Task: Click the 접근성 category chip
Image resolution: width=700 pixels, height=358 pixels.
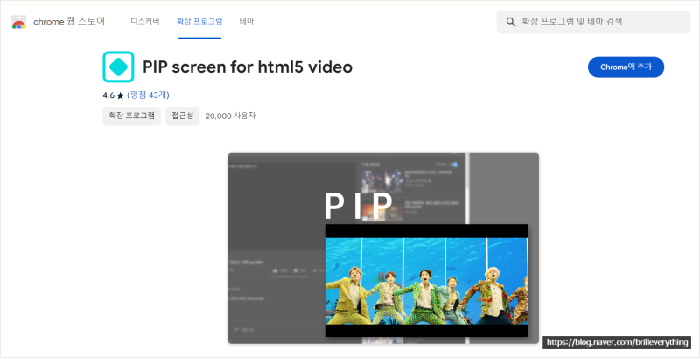Action: pos(182,116)
